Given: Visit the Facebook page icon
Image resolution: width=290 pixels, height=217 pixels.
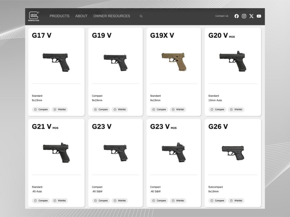Looking at the screenshot, I should coord(236,16).
